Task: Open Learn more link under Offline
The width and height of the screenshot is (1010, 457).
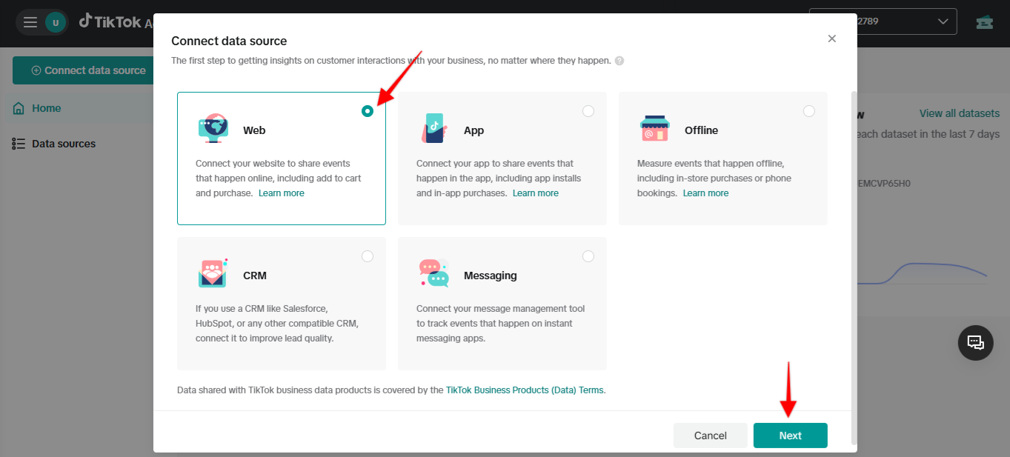Action: [x=705, y=193]
